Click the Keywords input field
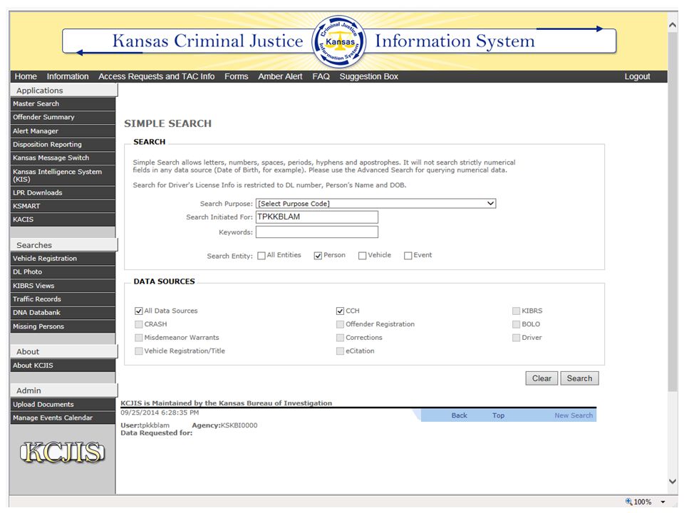This screenshot has width=684, height=513. [316, 232]
